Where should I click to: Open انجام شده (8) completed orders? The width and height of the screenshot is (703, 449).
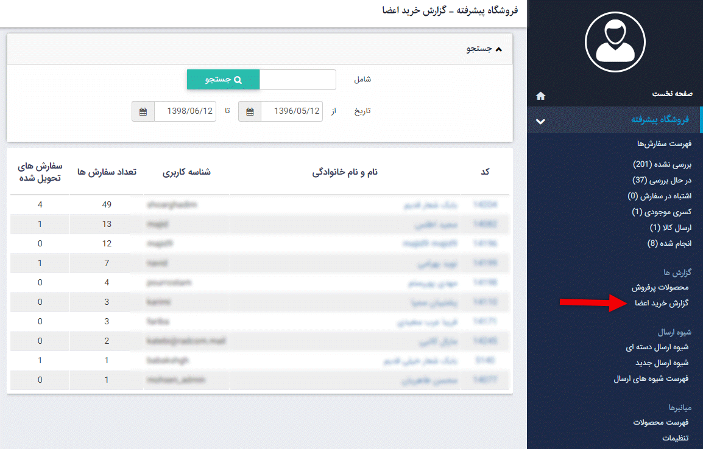(669, 243)
